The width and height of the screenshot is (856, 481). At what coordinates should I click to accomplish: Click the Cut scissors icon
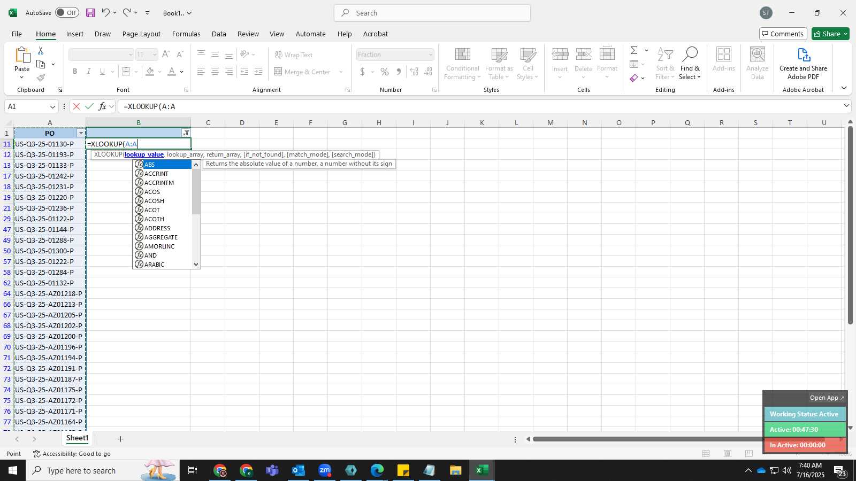pyautogui.click(x=41, y=50)
